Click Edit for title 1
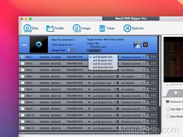Viewport: 183px width, 137px height. coord(153,57)
